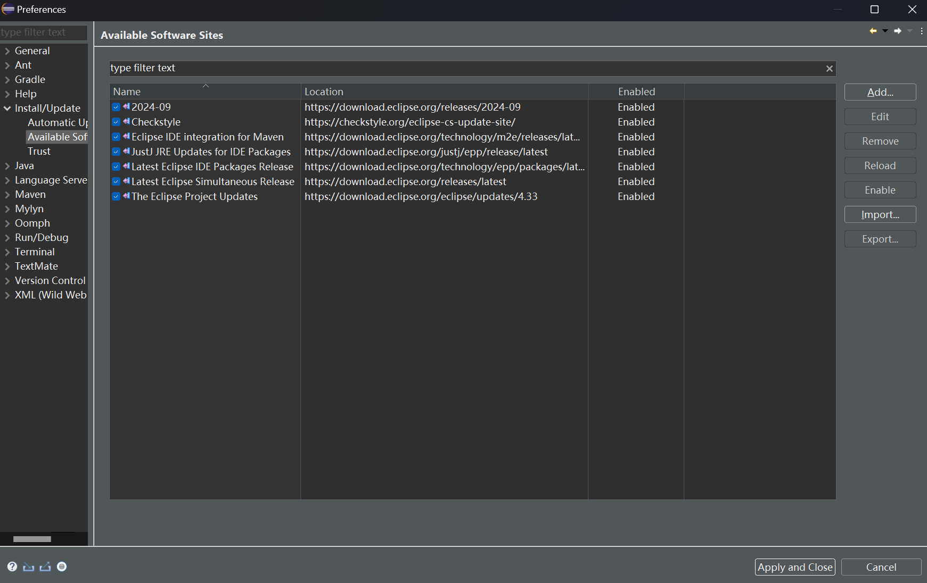Sort by the Location column header
The image size is (927, 583).
coord(445,91)
